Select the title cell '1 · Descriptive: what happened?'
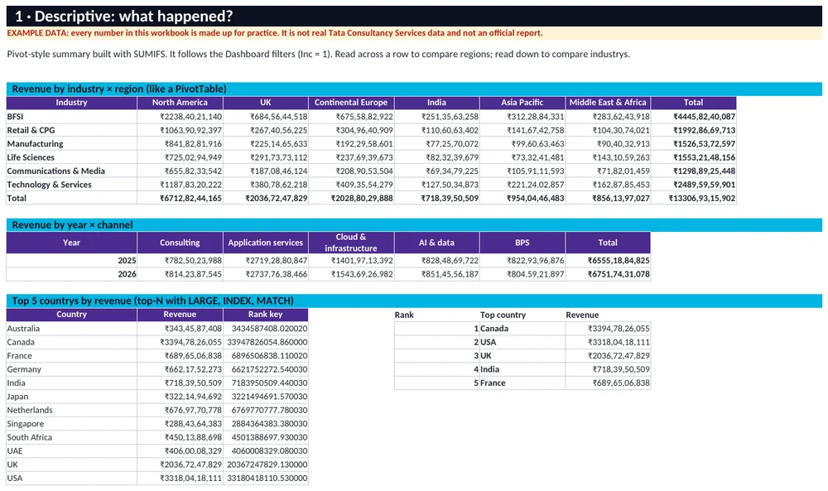Image resolution: width=828 pixels, height=491 pixels. point(414,17)
